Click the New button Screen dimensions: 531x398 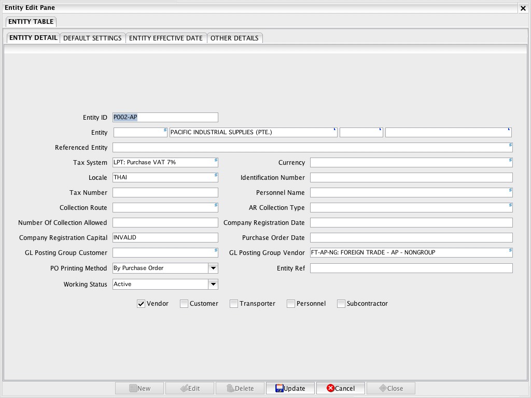click(139, 388)
